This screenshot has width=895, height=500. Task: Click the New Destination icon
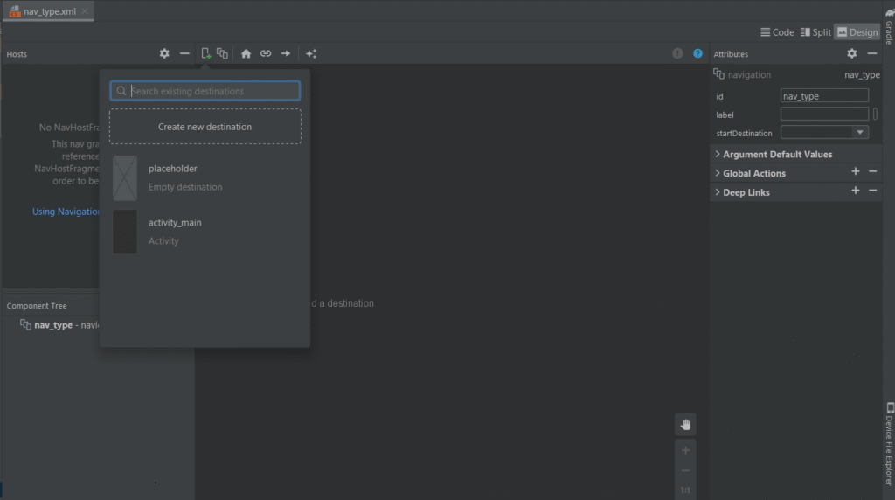[205, 53]
